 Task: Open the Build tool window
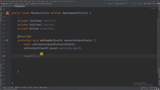(x=30, y=87)
